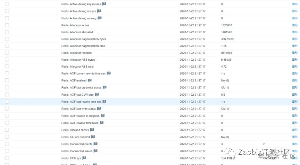The height and width of the screenshot is (165, 300).
Task: Open graph link for AOF last CoW size
Action: [295, 95]
